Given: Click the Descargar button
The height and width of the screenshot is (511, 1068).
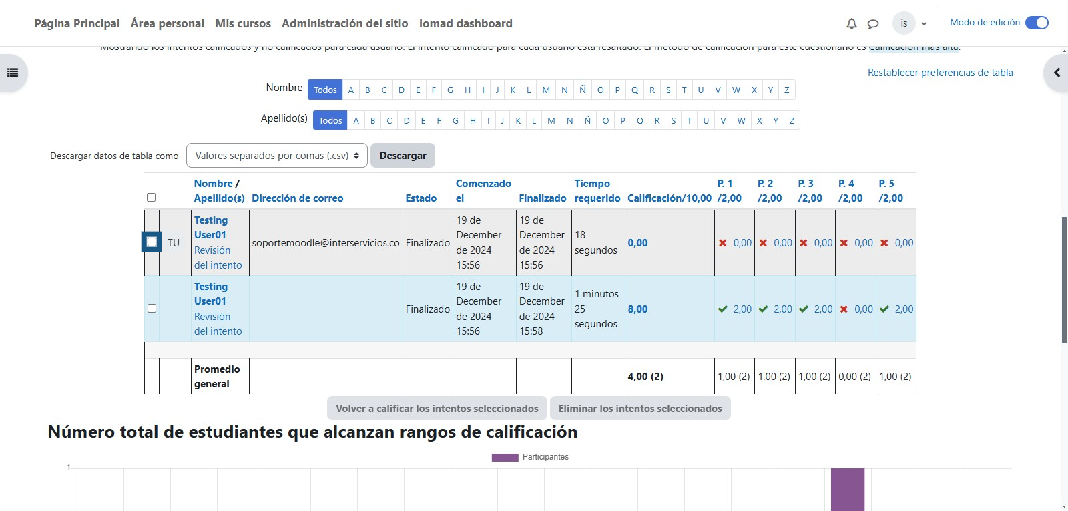Looking at the screenshot, I should pos(403,156).
